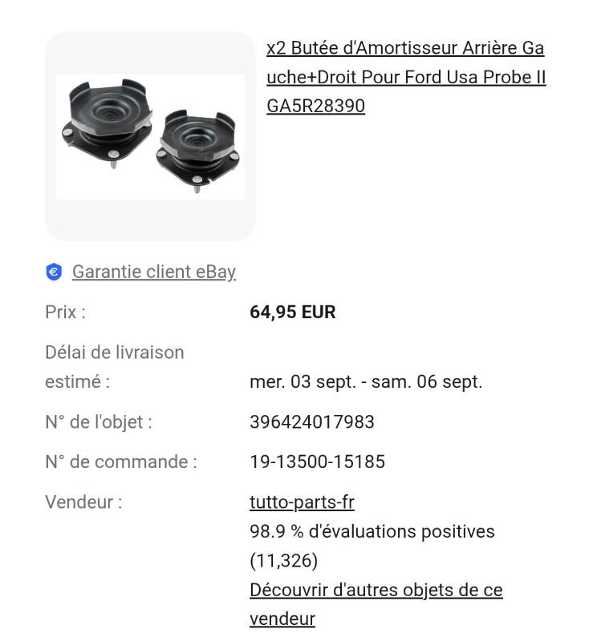Click the 98.9 % d'évaluations positives text
Screen dimensions: 597x641
[372, 531]
